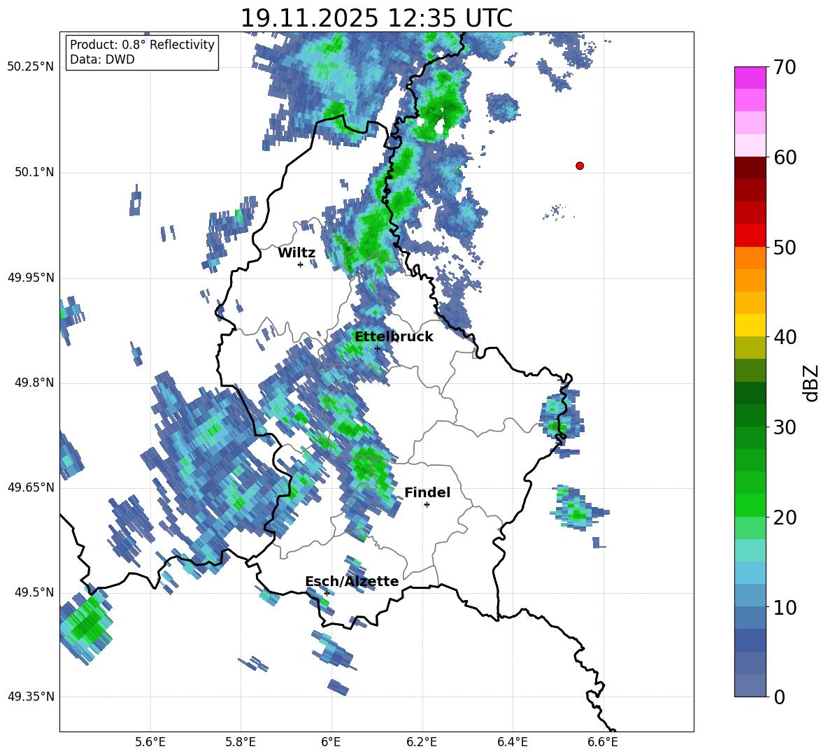This screenshot has height=756, width=828.
Task: Click the latitude label '49.8°N'
Action: coord(35,383)
